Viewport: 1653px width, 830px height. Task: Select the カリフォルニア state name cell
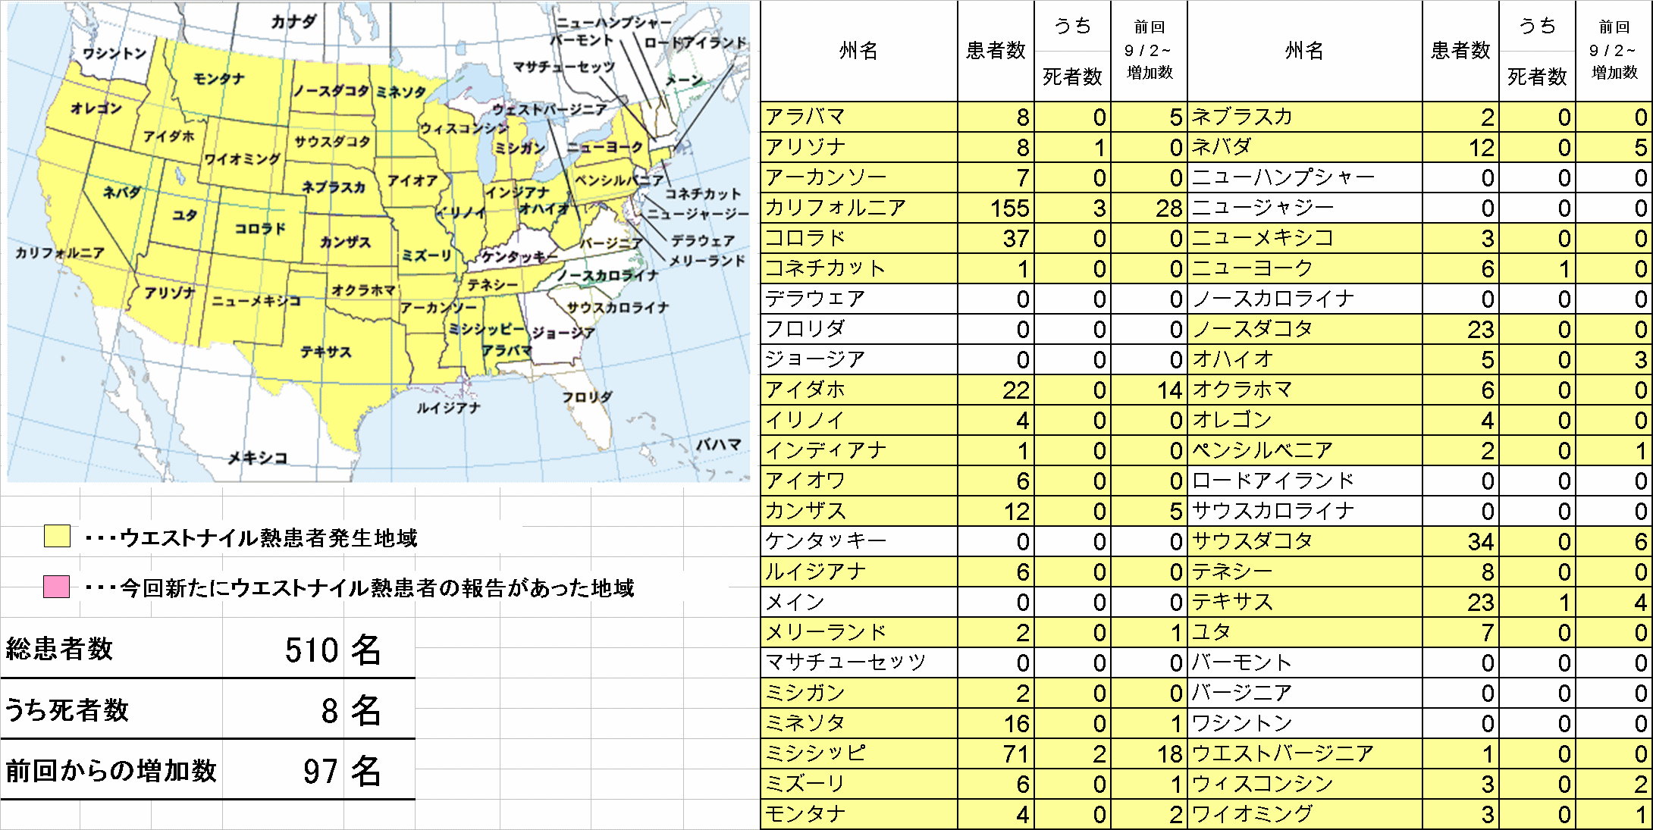click(859, 208)
